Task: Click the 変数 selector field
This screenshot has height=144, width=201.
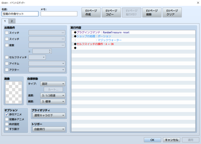Action: (x=47, y=45)
